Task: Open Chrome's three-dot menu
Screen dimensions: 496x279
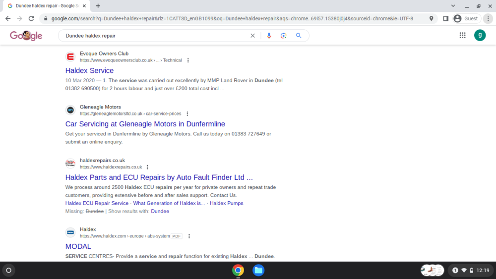Action: 488,19
